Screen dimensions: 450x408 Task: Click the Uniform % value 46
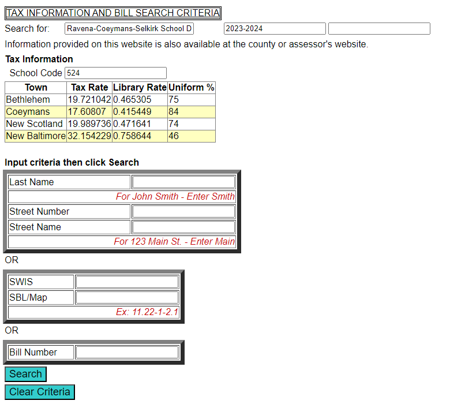192,136
